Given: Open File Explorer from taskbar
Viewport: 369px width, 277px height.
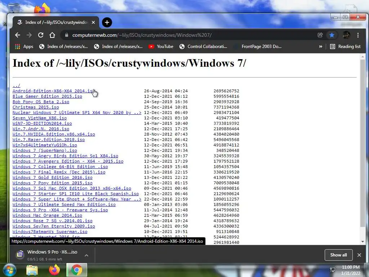Looking at the screenshot, I should [32, 270].
